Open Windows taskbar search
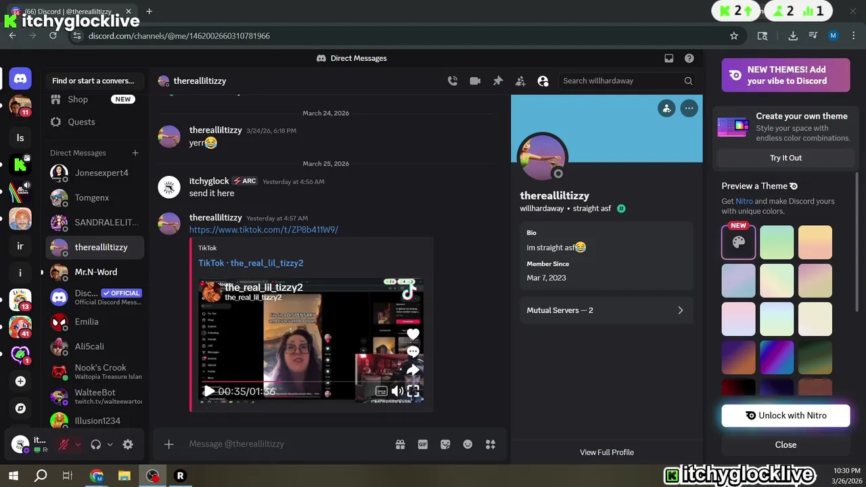The image size is (866, 487). 41,476
